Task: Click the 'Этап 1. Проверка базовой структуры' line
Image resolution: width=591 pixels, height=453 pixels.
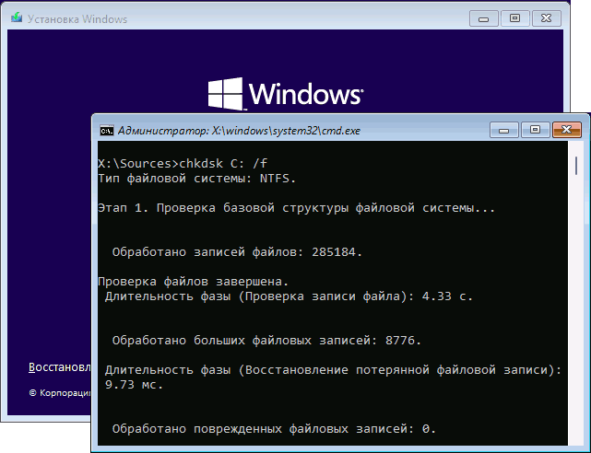Action: tap(296, 208)
